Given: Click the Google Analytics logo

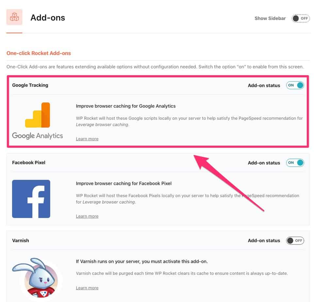Looking at the screenshot, I should click(37, 119).
